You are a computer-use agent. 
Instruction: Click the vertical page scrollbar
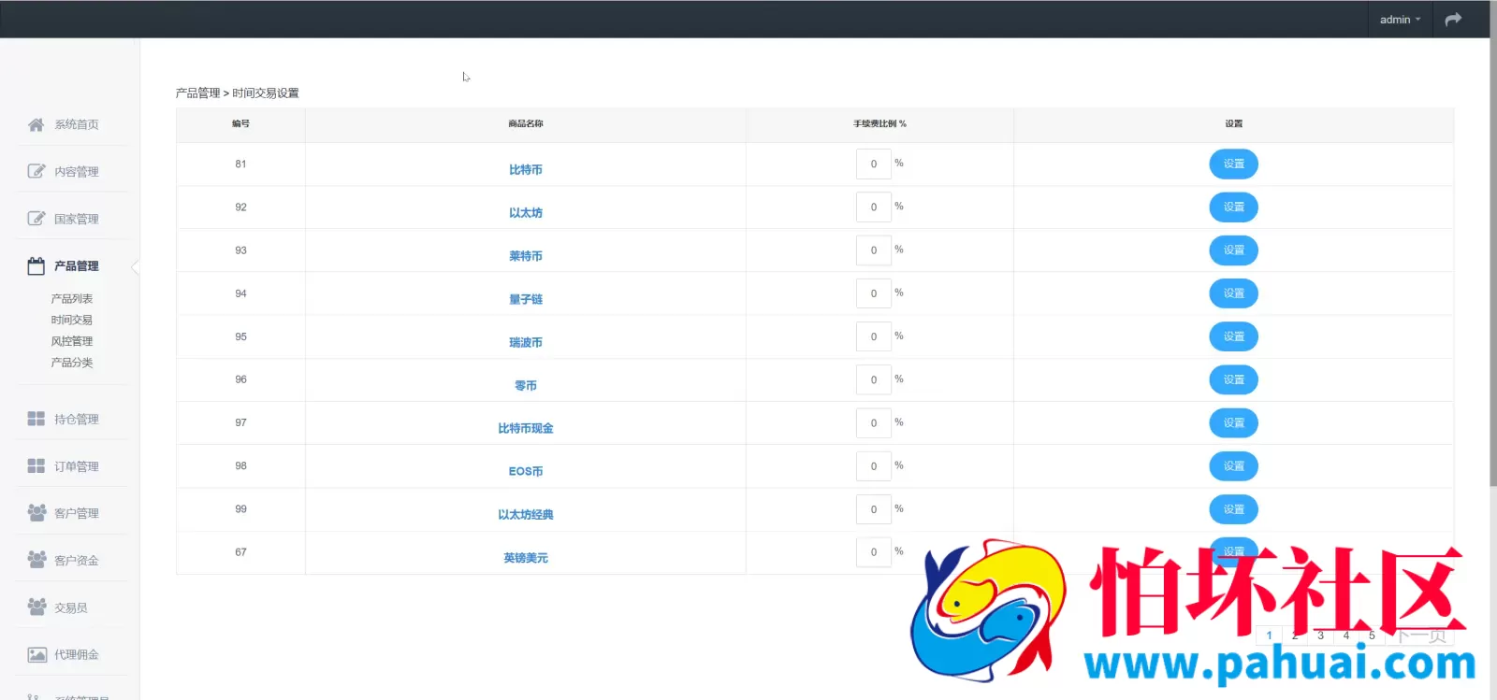[1493, 243]
